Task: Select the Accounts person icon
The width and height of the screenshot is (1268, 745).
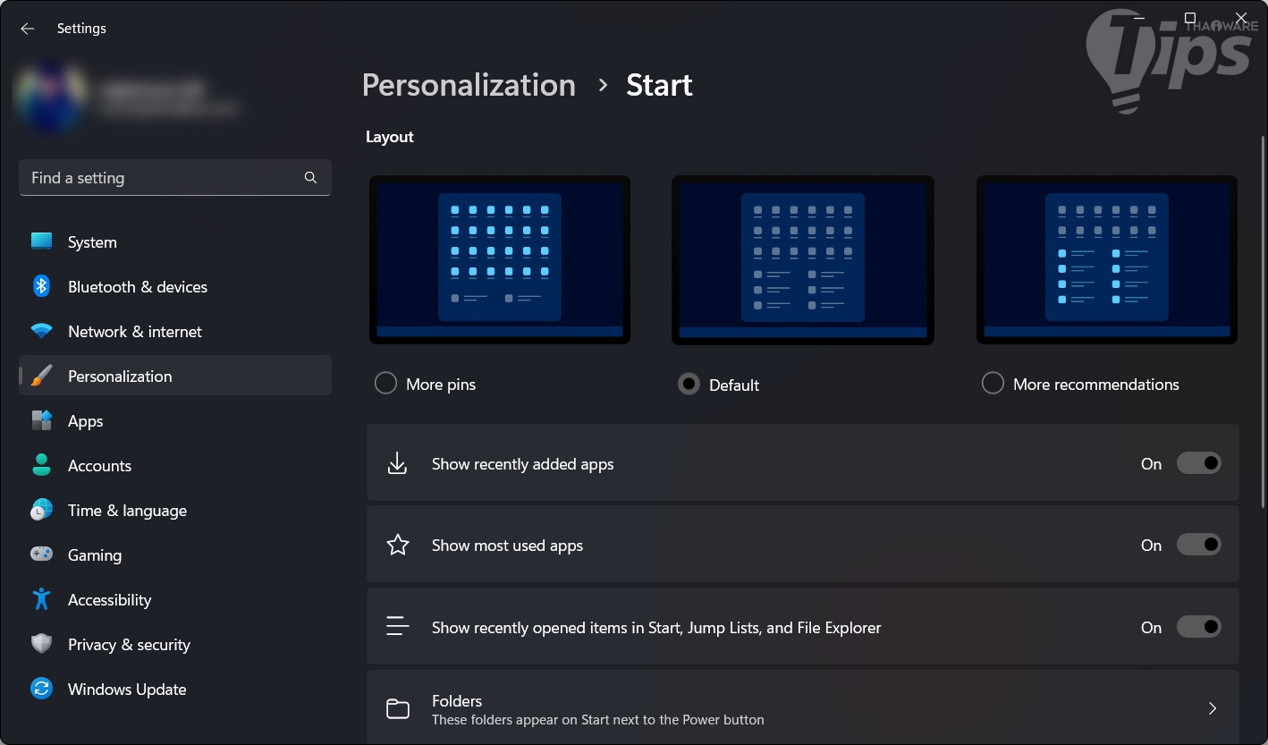Action: pos(41,465)
